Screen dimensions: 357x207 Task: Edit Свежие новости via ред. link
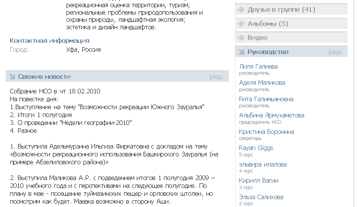click(x=216, y=77)
